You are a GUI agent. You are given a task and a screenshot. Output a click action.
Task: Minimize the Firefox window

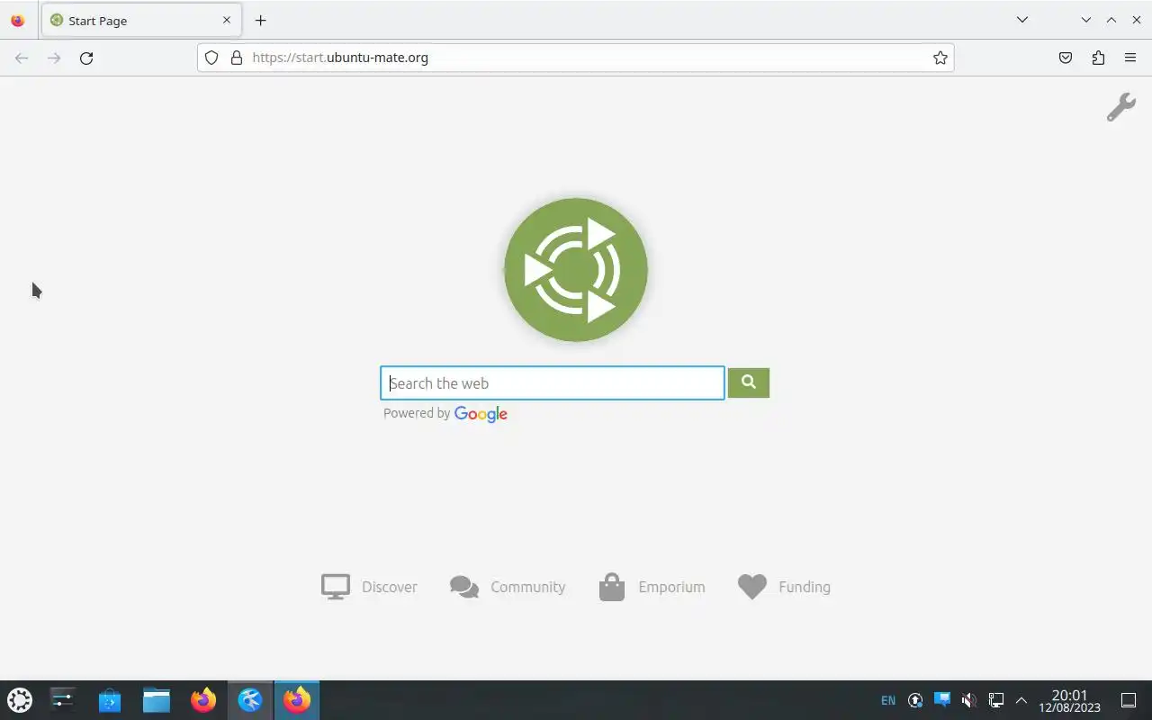pos(1086,20)
